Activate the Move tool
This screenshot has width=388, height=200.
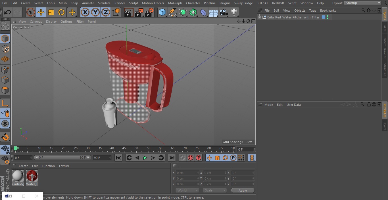coord(41,12)
